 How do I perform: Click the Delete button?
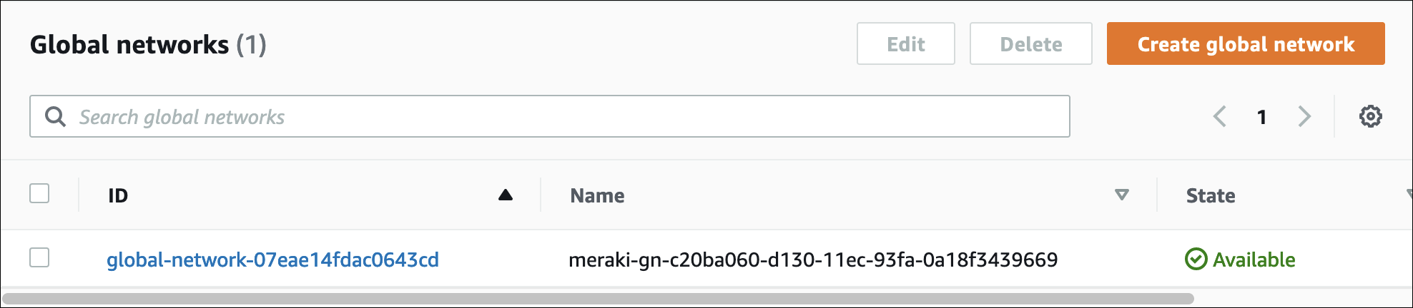coord(1030,44)
